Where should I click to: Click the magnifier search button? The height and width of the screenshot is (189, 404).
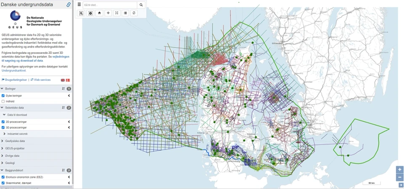[141, 5]
